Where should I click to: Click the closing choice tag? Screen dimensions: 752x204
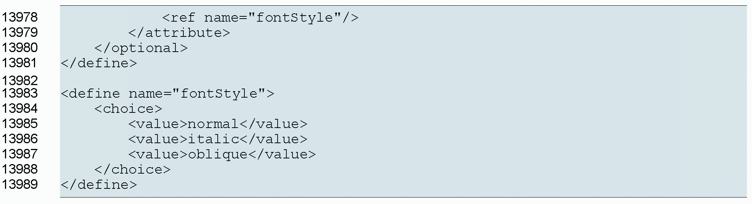click(132, 170)
